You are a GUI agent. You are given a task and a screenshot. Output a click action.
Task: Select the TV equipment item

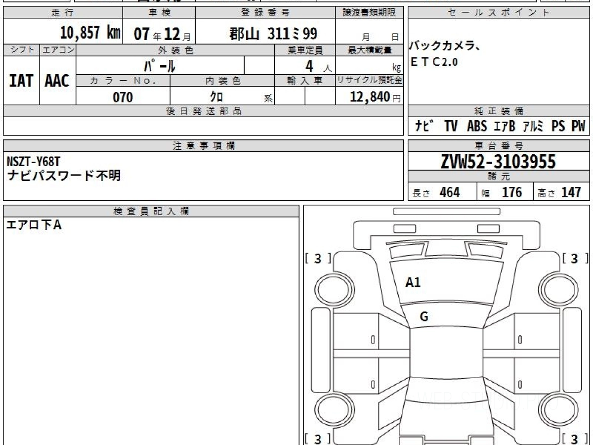(x=451, y=127)
